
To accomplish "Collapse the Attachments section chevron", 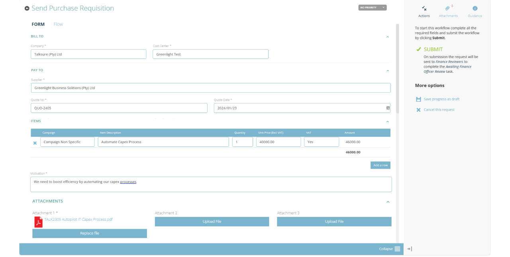I will click(388, 202).
